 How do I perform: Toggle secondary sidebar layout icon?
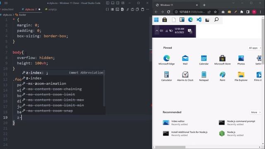(118, 3)
